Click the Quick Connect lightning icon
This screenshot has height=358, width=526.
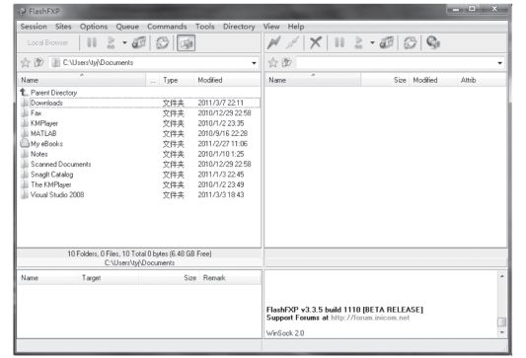273,42
